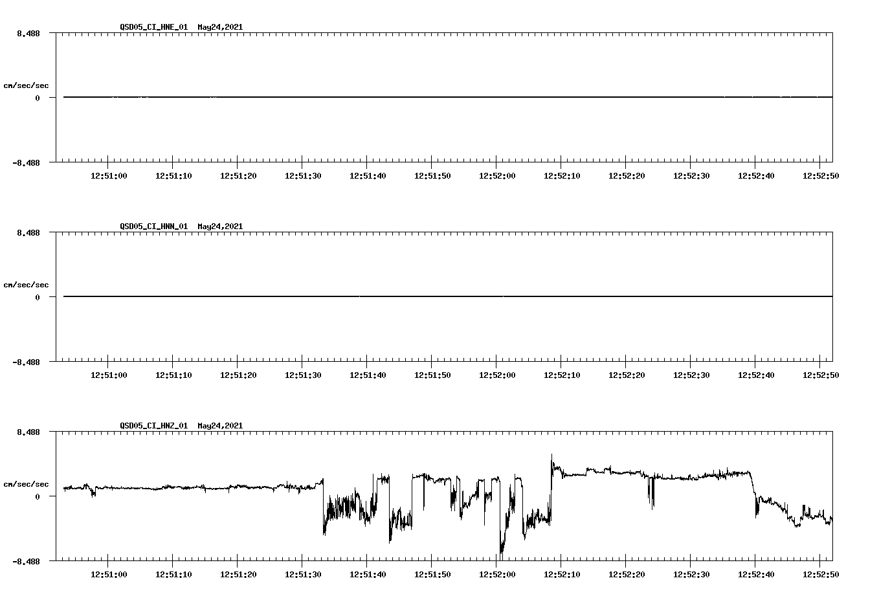Select the May24,2021 date on top plot

(x=219, y=27)
